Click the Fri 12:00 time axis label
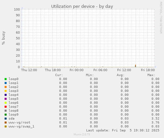Screen dimensions: 164x138 124,70
